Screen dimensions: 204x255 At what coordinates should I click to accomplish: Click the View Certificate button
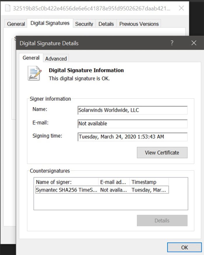pyautogui.click(x=162, y=152)
